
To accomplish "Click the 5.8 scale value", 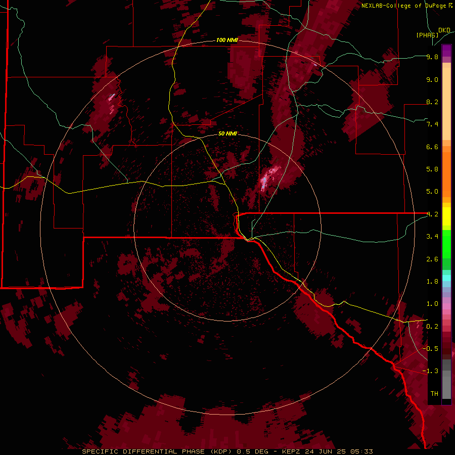I will coord(432,169).
